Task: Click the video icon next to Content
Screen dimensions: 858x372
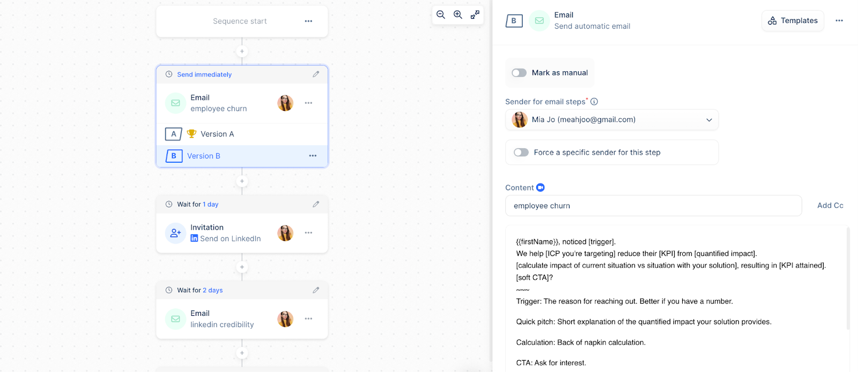Action: click(541, 187)
